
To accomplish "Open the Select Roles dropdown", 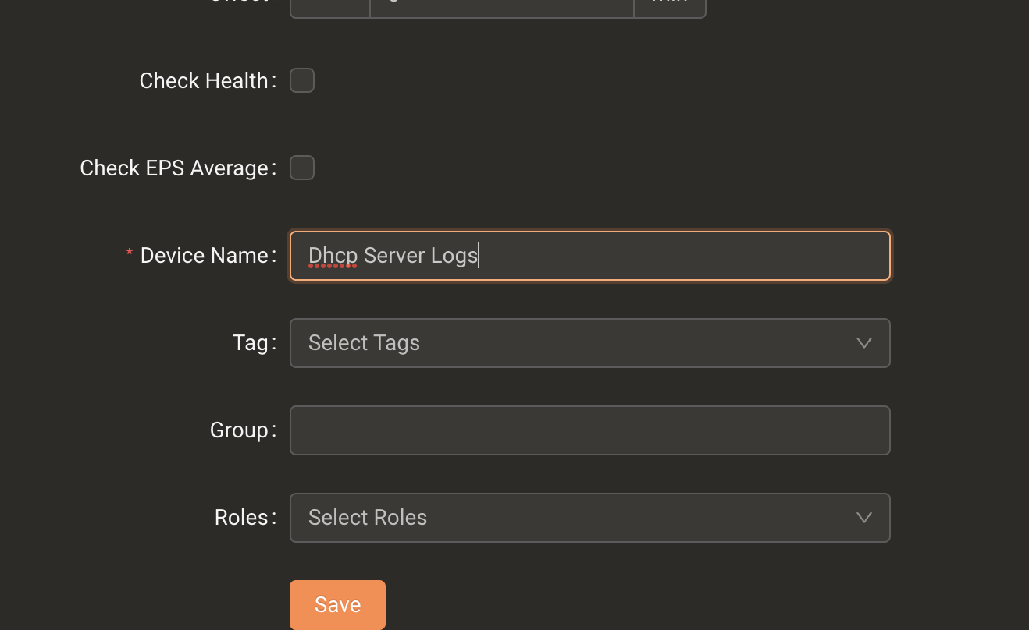I will pyautogui.click(x=589, y=518).
